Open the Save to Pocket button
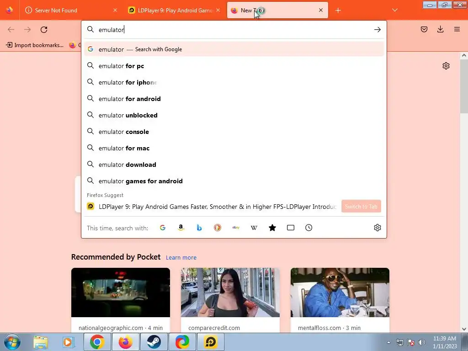Viewport: 468px width, 351px height. 424,29
